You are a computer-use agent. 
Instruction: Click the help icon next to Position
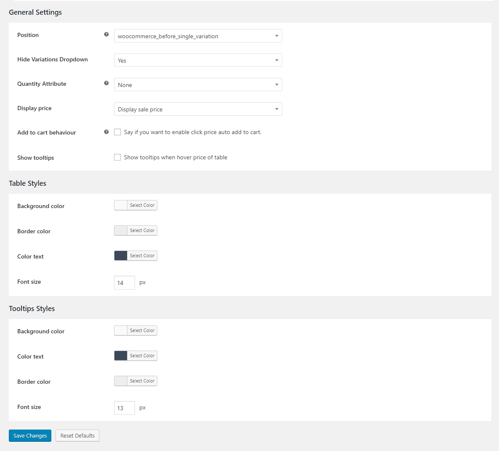click(x=106, y=34)
